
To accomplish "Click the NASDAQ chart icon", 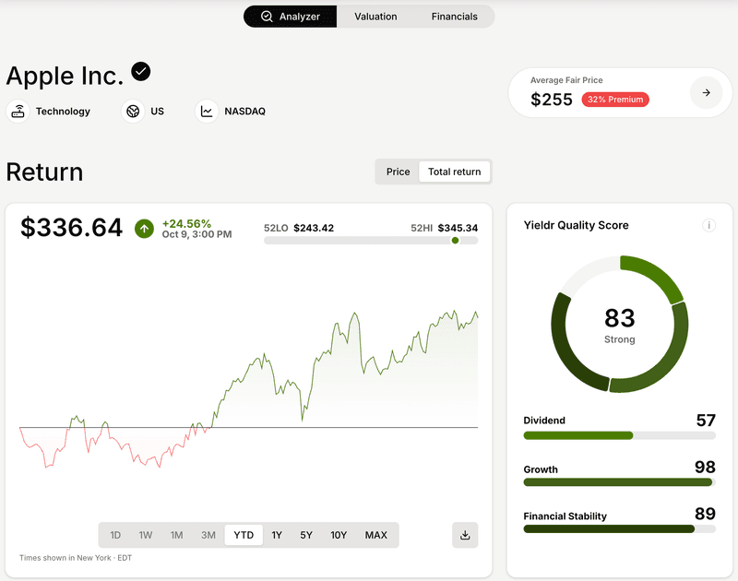I will (207, 111).
